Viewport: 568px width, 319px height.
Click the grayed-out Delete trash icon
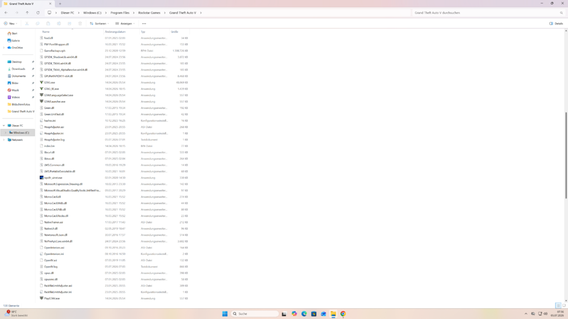click(80, 23)
